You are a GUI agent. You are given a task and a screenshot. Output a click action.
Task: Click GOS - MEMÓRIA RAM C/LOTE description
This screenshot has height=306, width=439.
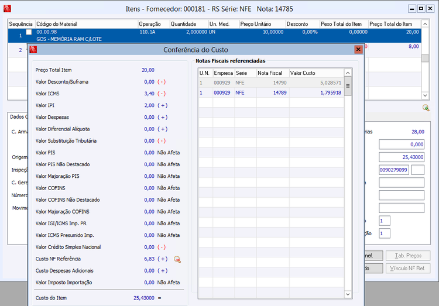(69, 39)
